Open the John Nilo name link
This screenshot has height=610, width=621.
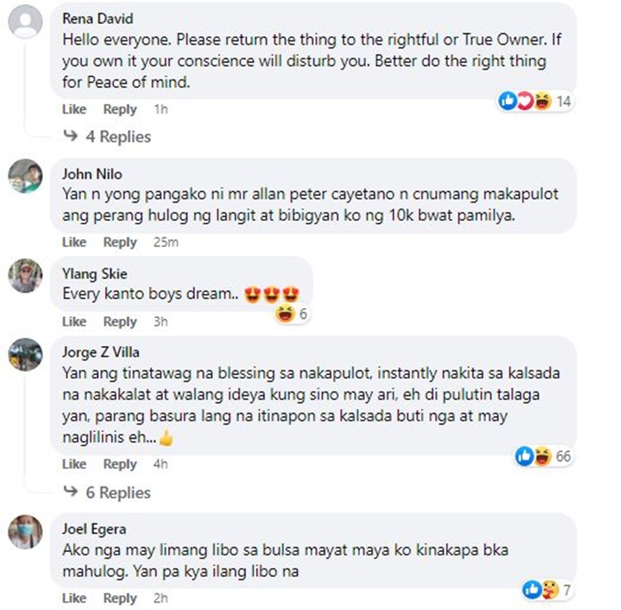point(92,174)
